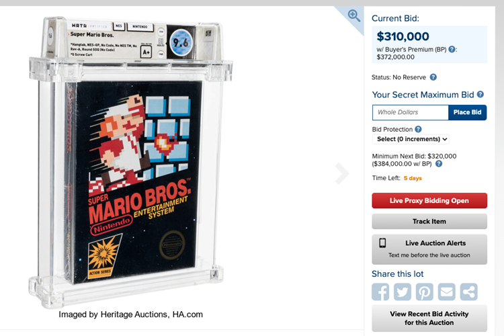The width and height of the screenshot is (504, 336).
Task: Click the magnifier zoom icon on image
Action: click(x=354, y=15)
